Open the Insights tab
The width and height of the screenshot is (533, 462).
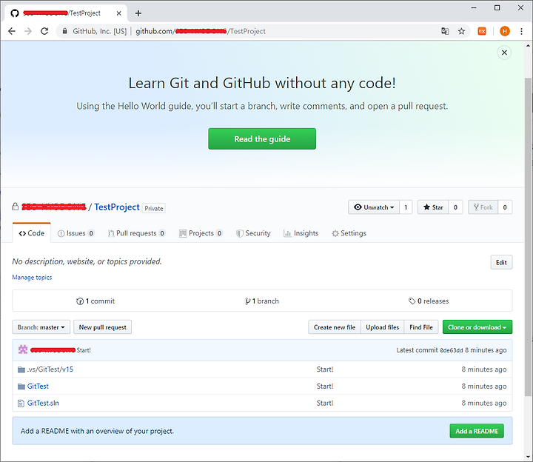pos(301,233)
